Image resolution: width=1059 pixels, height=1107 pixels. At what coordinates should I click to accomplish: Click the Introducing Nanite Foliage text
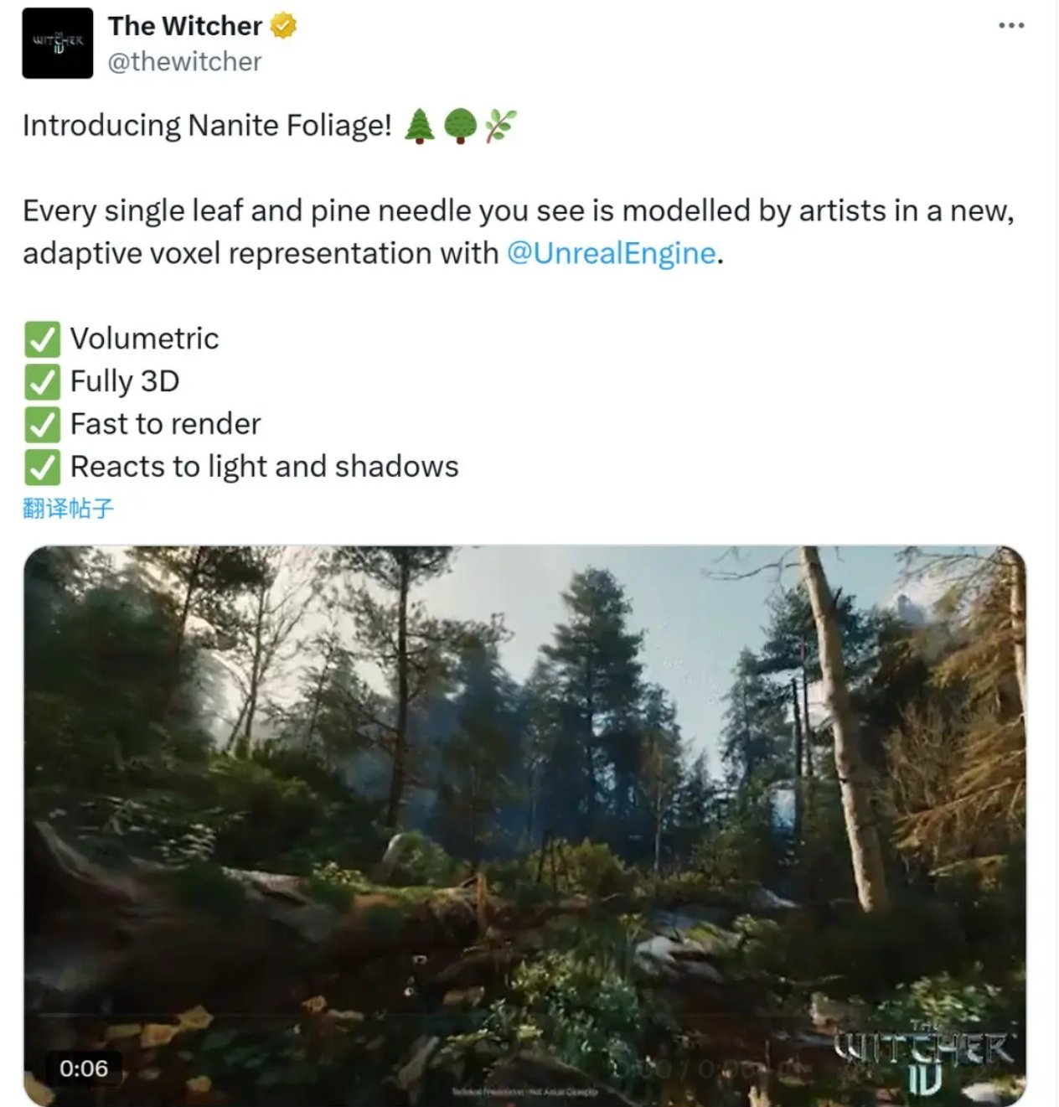(207, 126)
